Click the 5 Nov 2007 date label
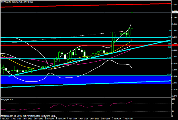Image resolution: width=178 pixels, height=120 pixels. (5, 119)
